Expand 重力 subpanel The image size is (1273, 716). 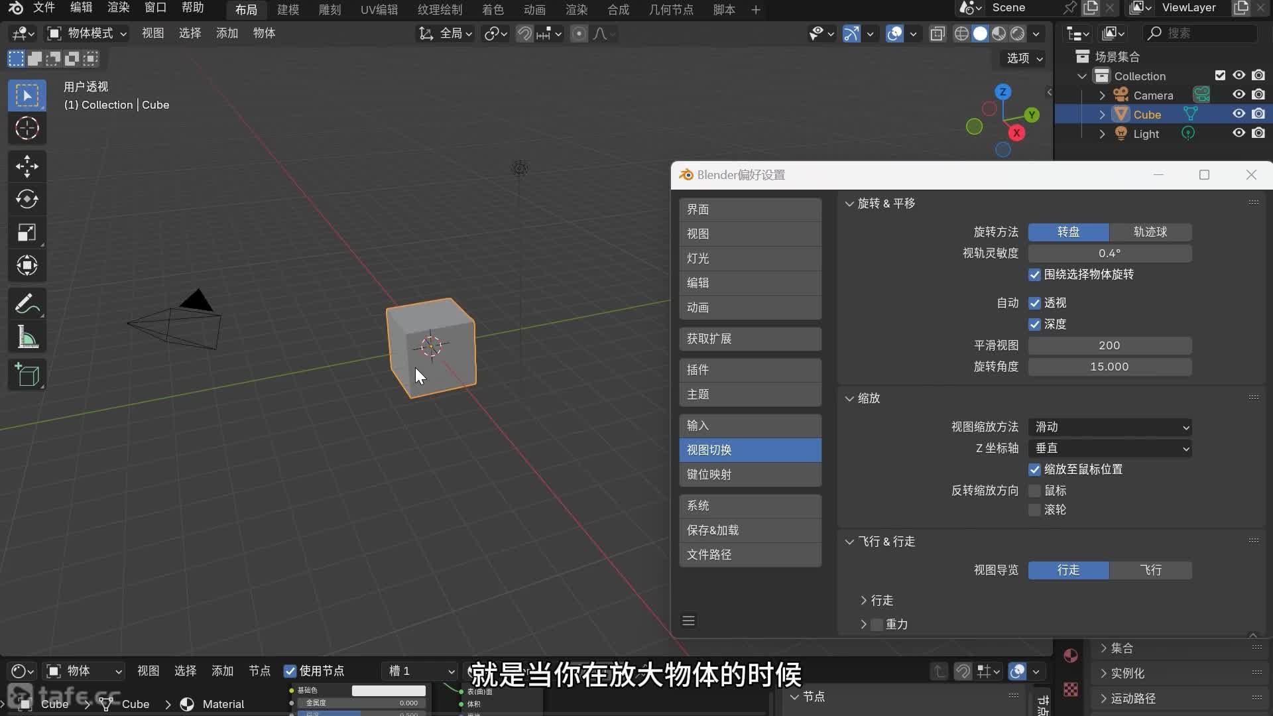pyautogui.click(x=863, y=625)
